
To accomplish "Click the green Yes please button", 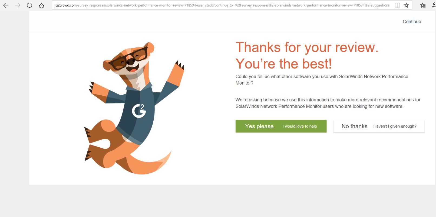I will pyautogui.click(x=281, y=126).
